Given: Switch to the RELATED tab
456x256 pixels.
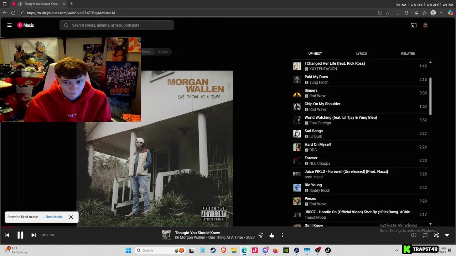Looking at the screenshot, I should (x=408, y=54).
